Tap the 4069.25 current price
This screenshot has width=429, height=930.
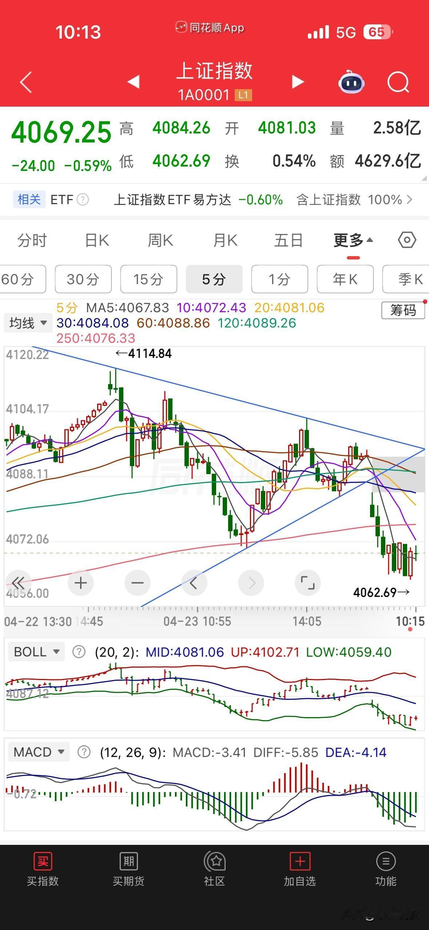tap(61, 132)
